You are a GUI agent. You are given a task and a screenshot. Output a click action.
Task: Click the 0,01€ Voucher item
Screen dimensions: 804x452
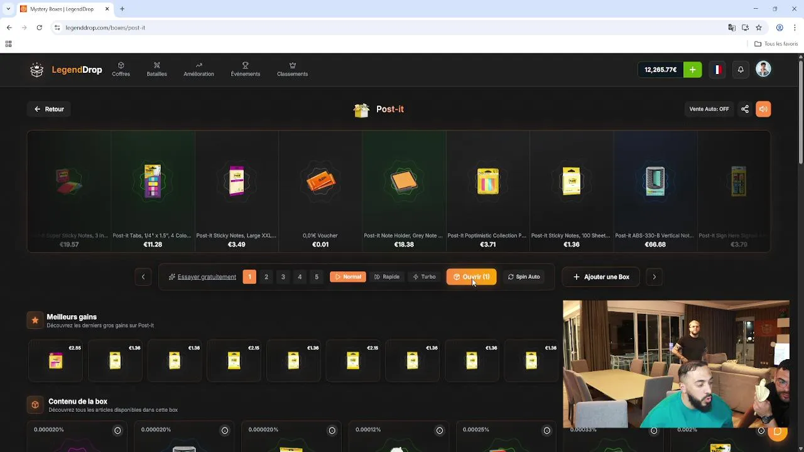point(320,191)
